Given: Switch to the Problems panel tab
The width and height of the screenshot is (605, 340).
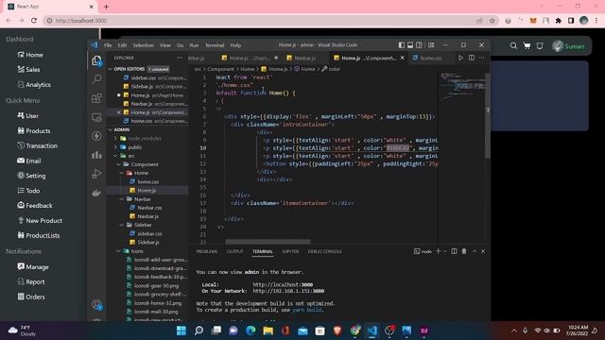Looking at the screenshot, I should [207, 251].
